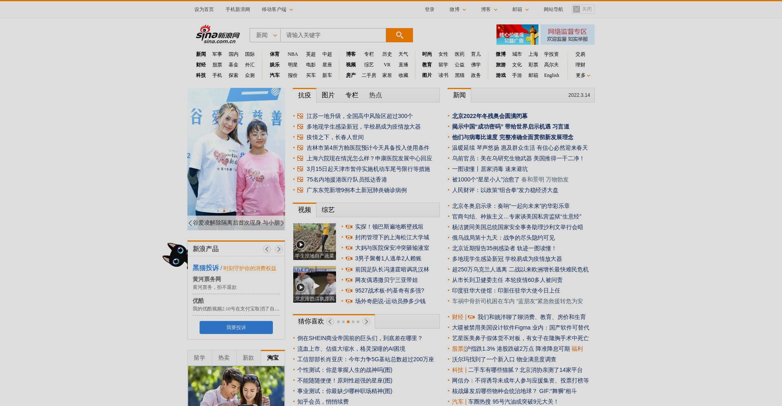The image size is (782, 406).
Task: Click video icon beside 网友偶遇撒贝宁三亚带娃
Action: [349, 280]
